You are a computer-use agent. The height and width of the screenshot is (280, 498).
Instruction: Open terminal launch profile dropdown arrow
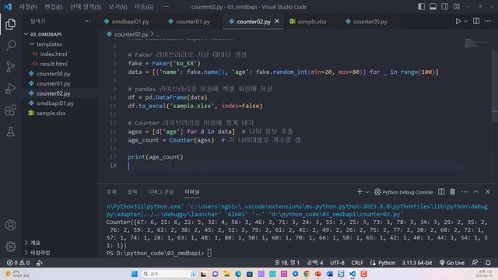(367, 192)
